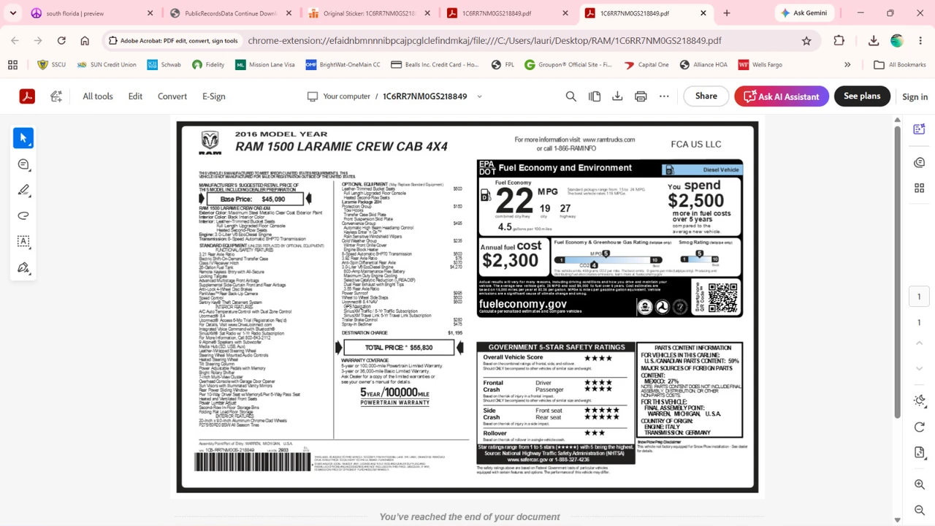This screenshot has height=526, width=935.
Task: Open the Fidelity bookmark
Action: click(208, 65)
